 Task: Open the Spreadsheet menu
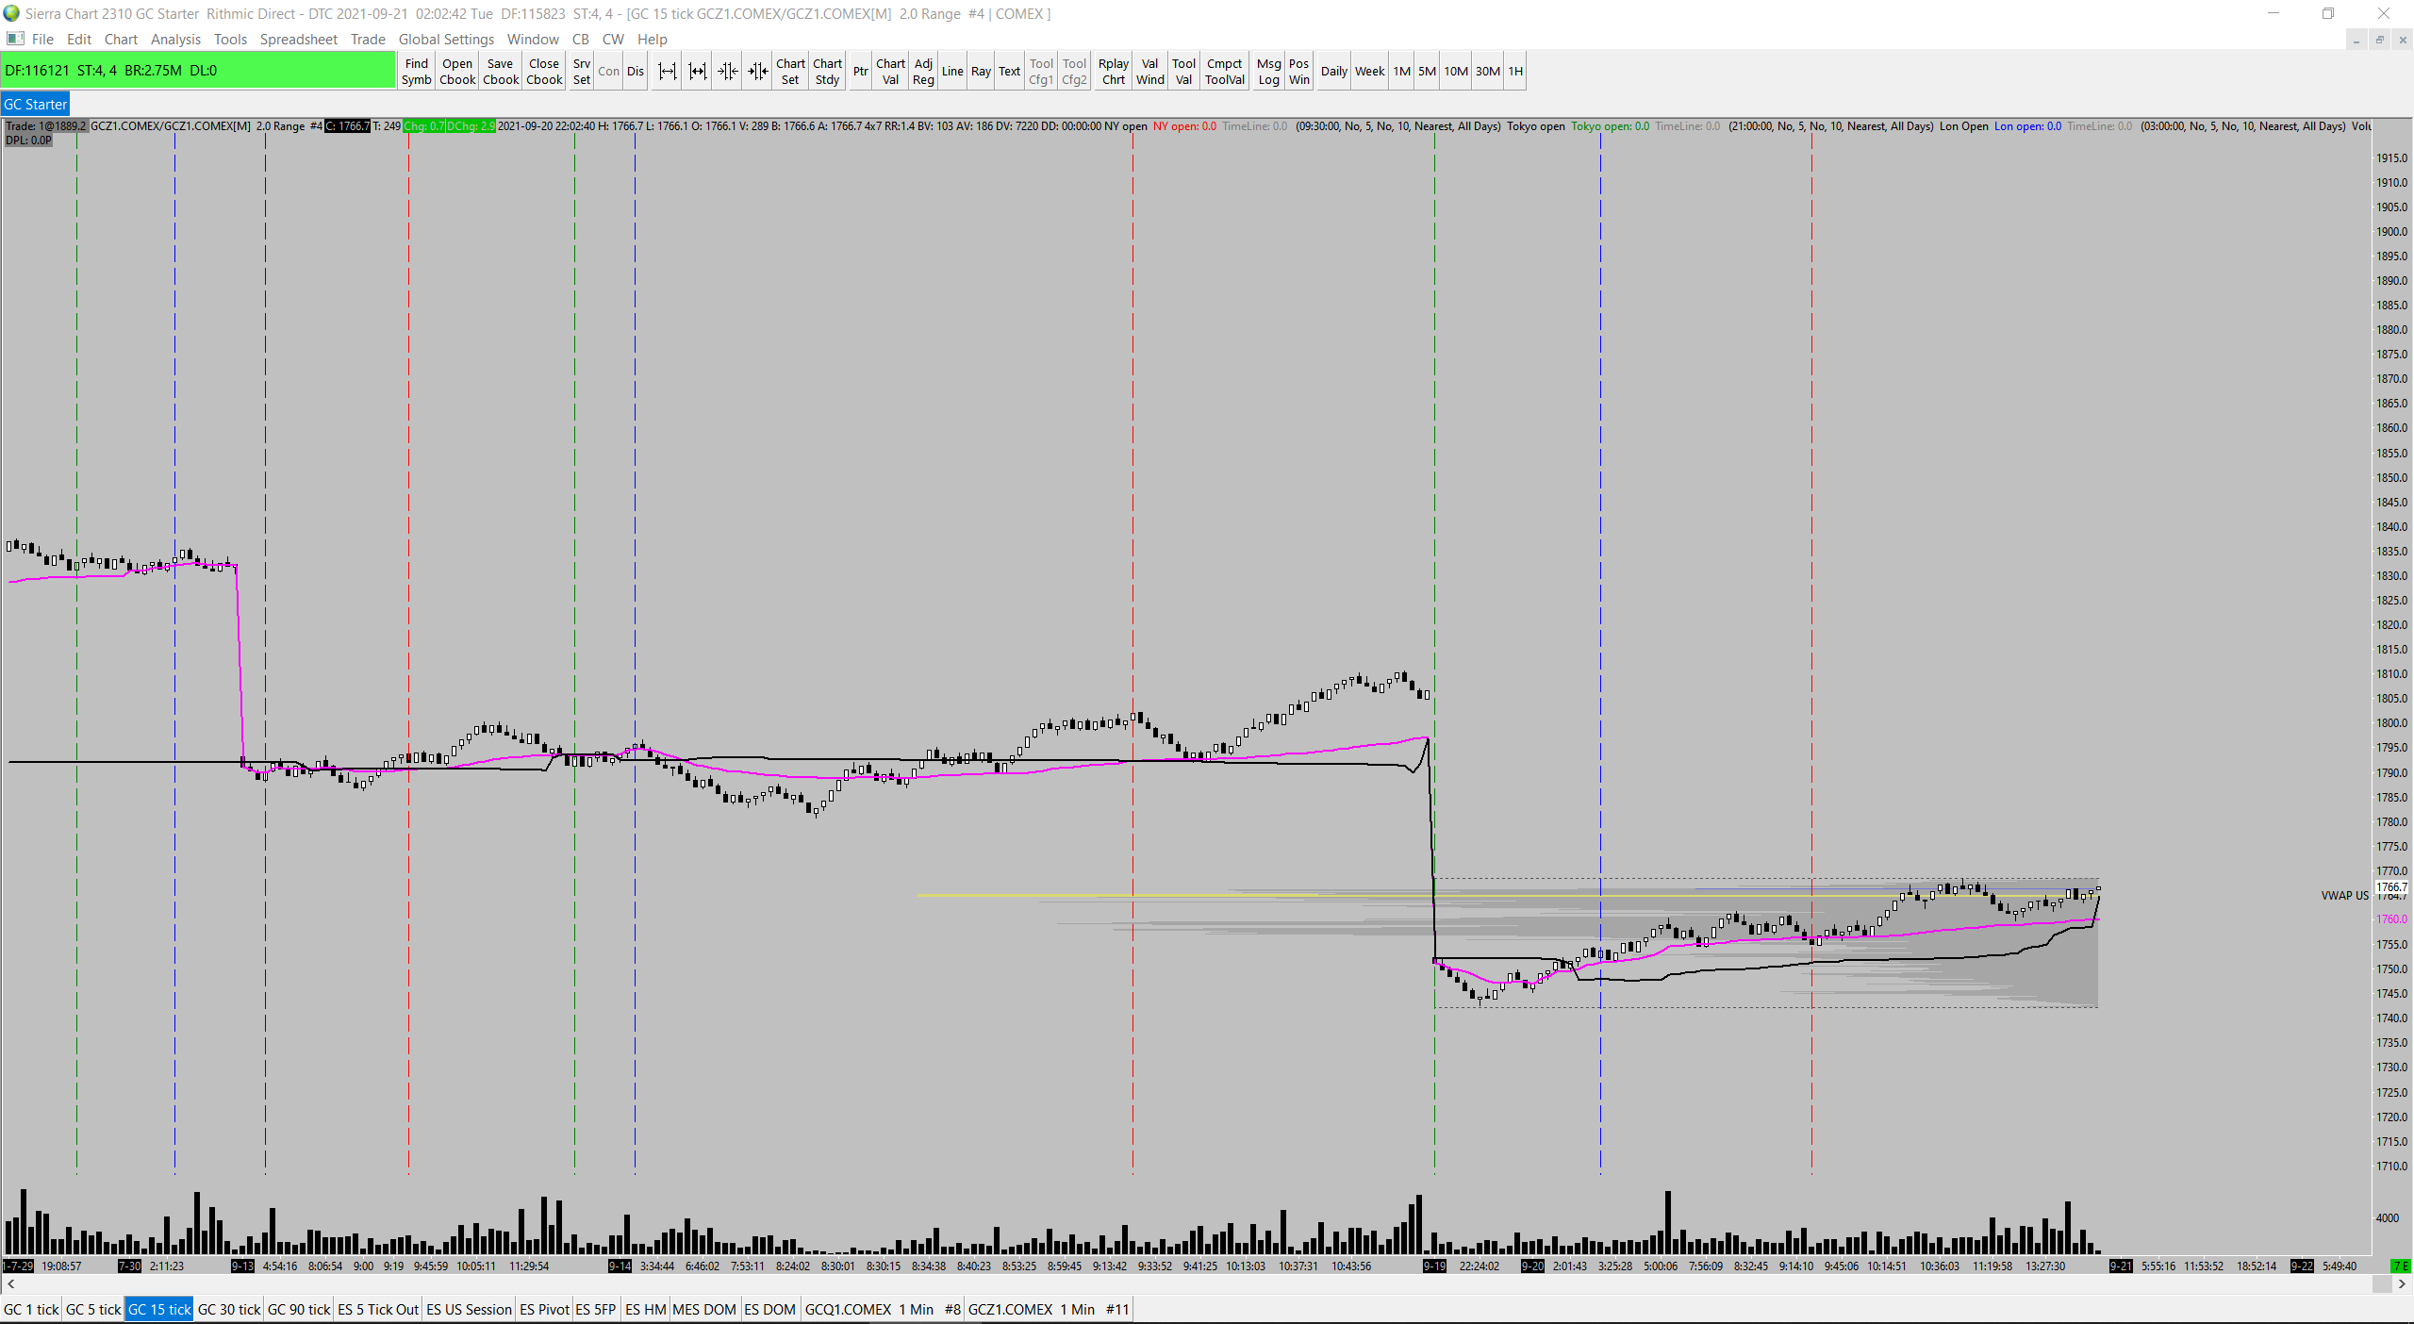298,39
